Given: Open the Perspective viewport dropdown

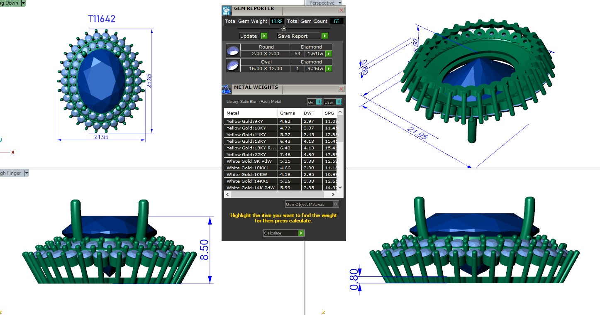Looking at the screenshot, I should [x=339, y=3].
